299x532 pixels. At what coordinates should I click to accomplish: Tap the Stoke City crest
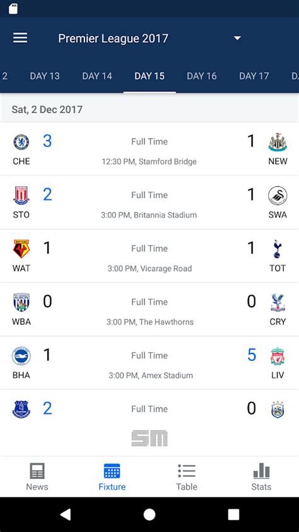(21, 196)
